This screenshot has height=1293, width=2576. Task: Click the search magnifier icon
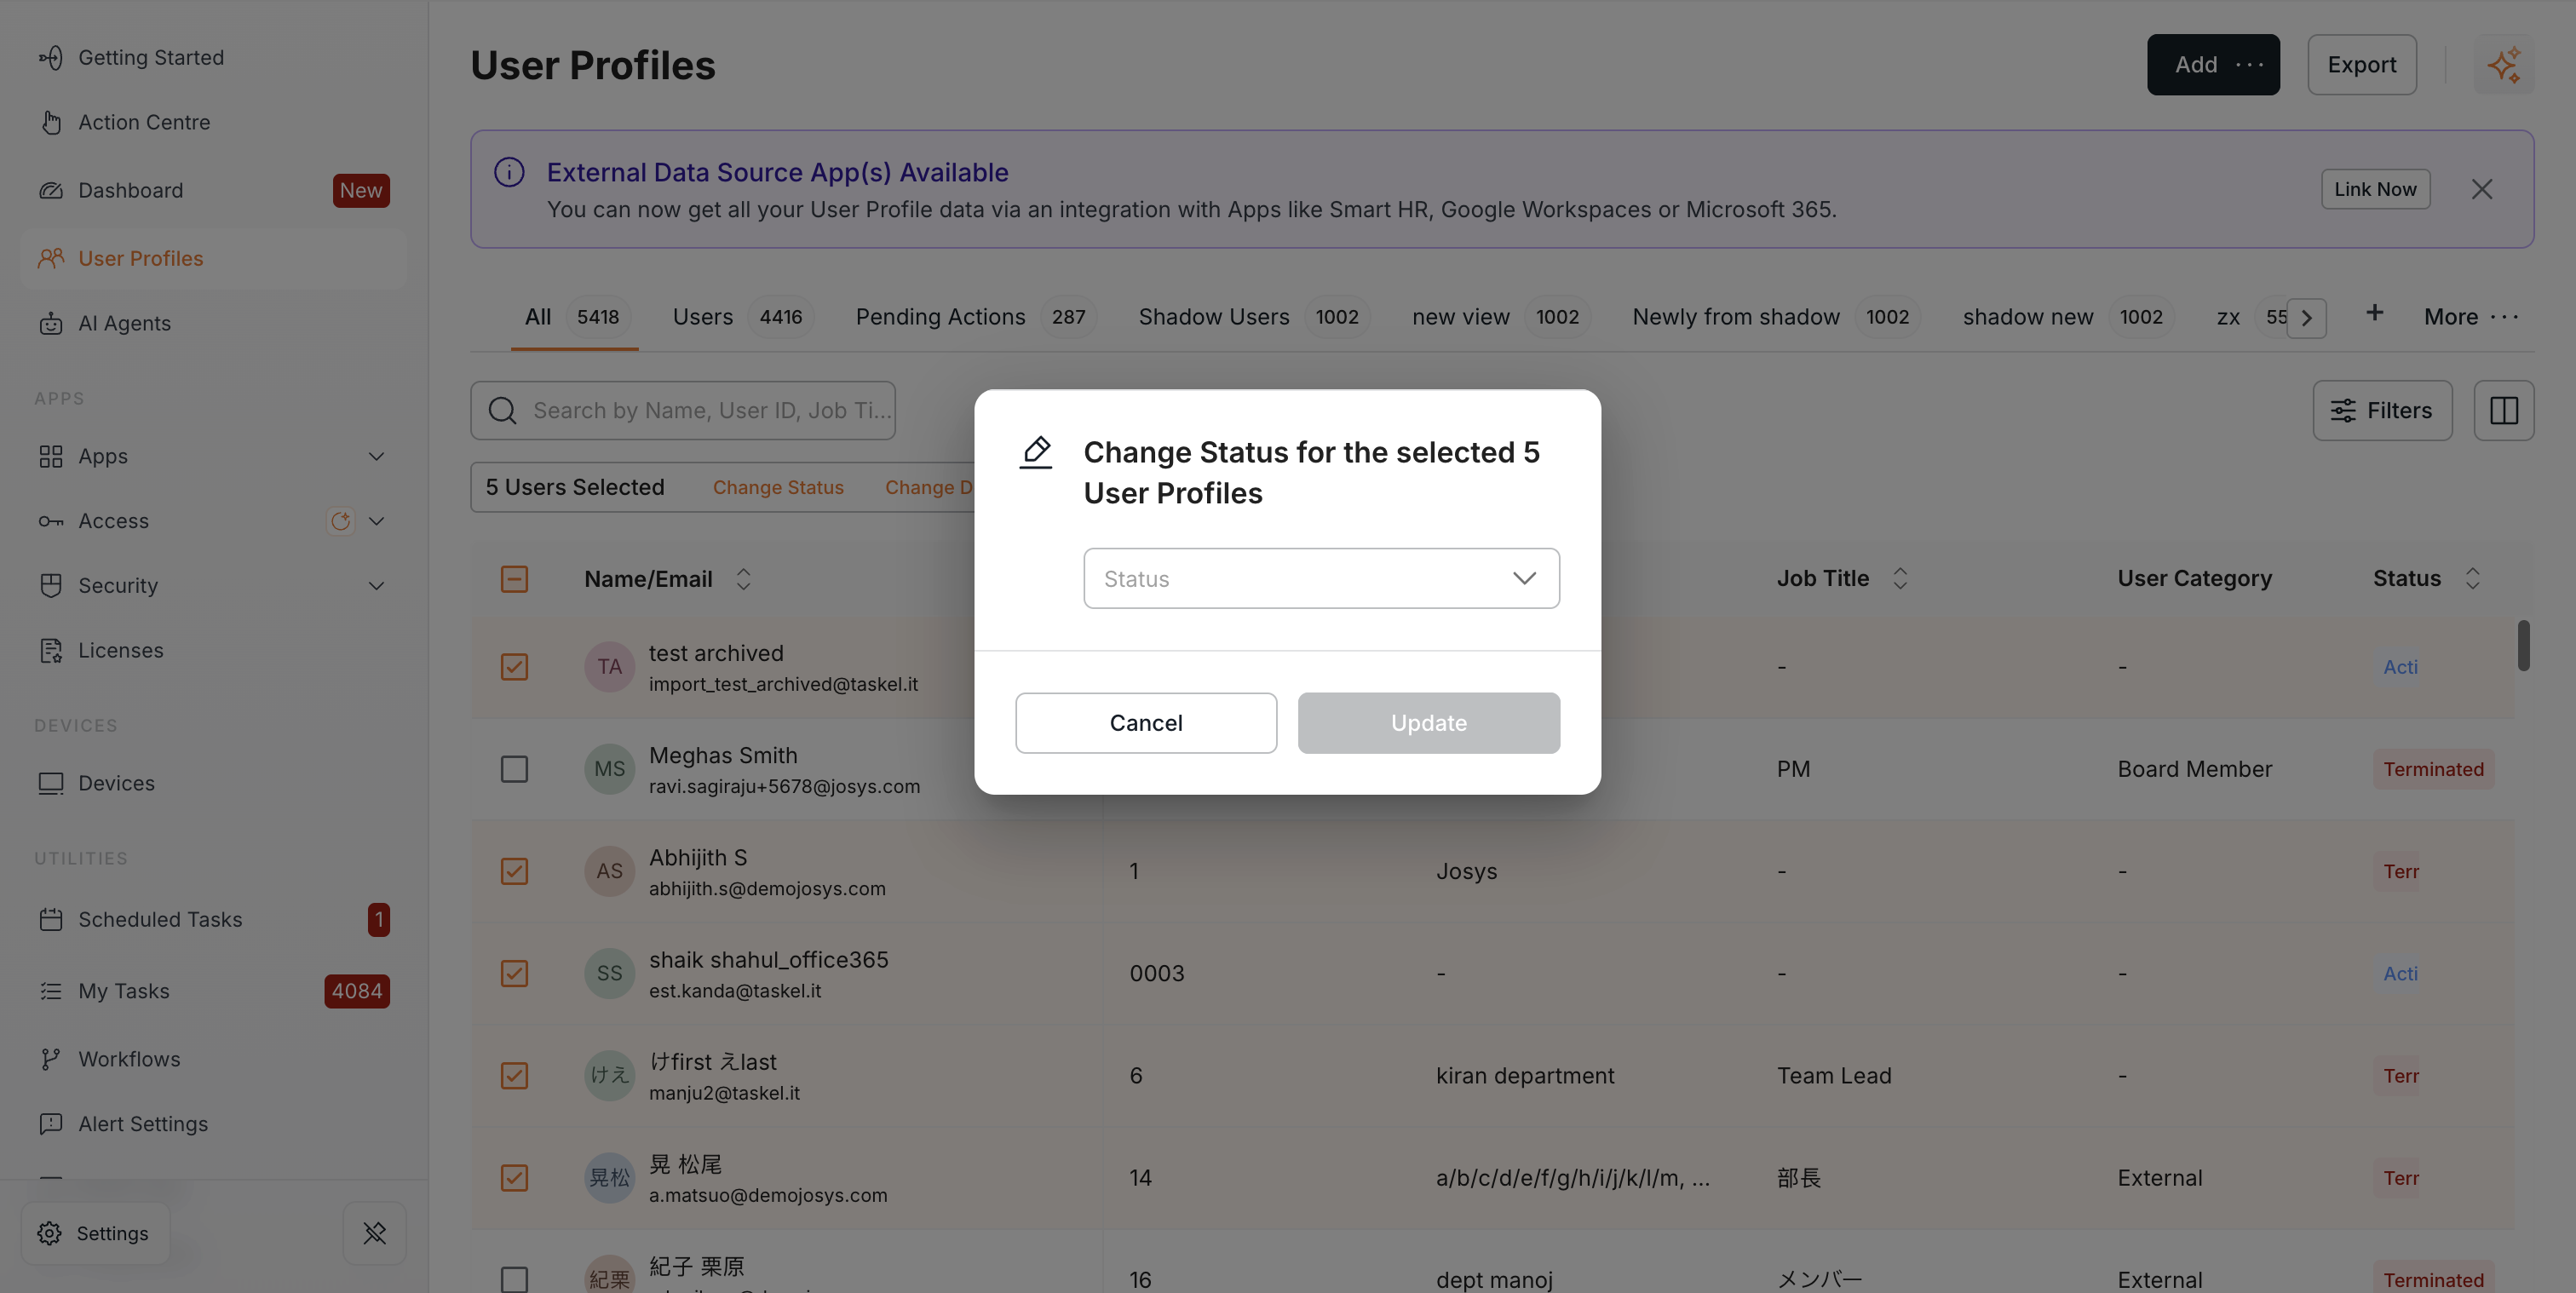coord(503,410)
